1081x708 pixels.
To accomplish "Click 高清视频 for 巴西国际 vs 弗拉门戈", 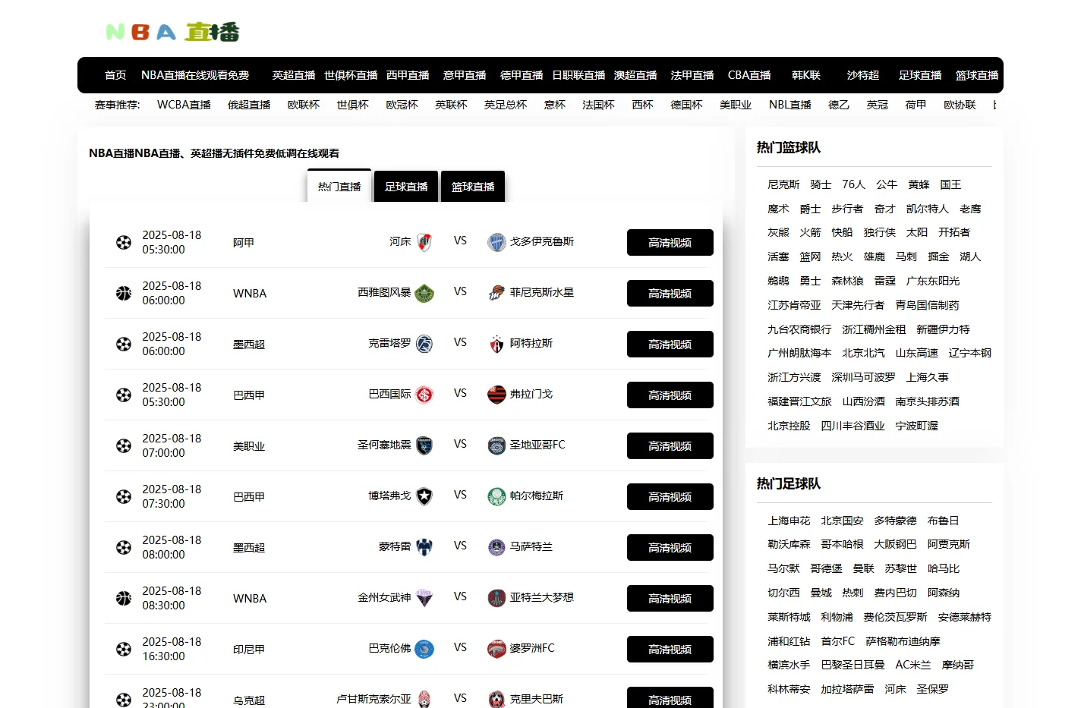I will pyautogui.click(x=670, y=395).
